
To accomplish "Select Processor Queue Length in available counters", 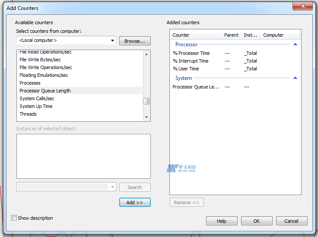I will [45, 91].
